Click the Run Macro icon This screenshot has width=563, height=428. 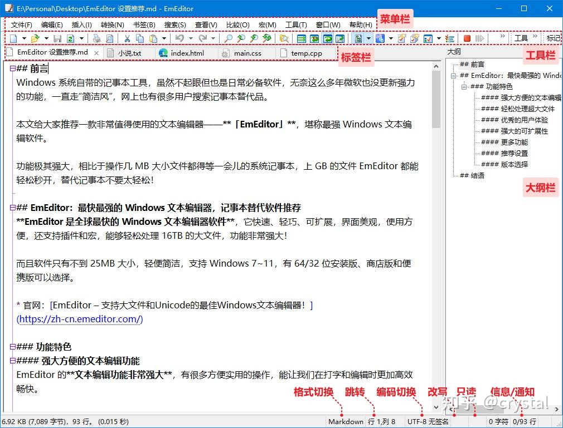pyautogui.click(x=480, y=38)
